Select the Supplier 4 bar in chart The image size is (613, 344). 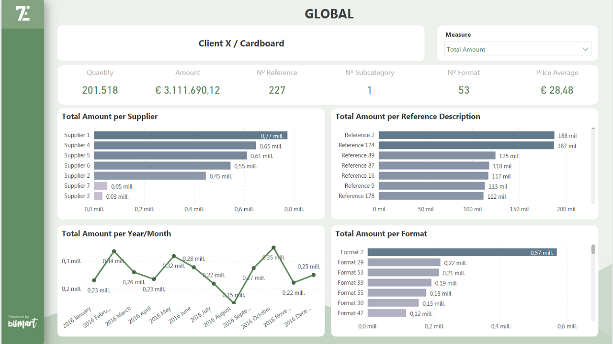[175, 146]
